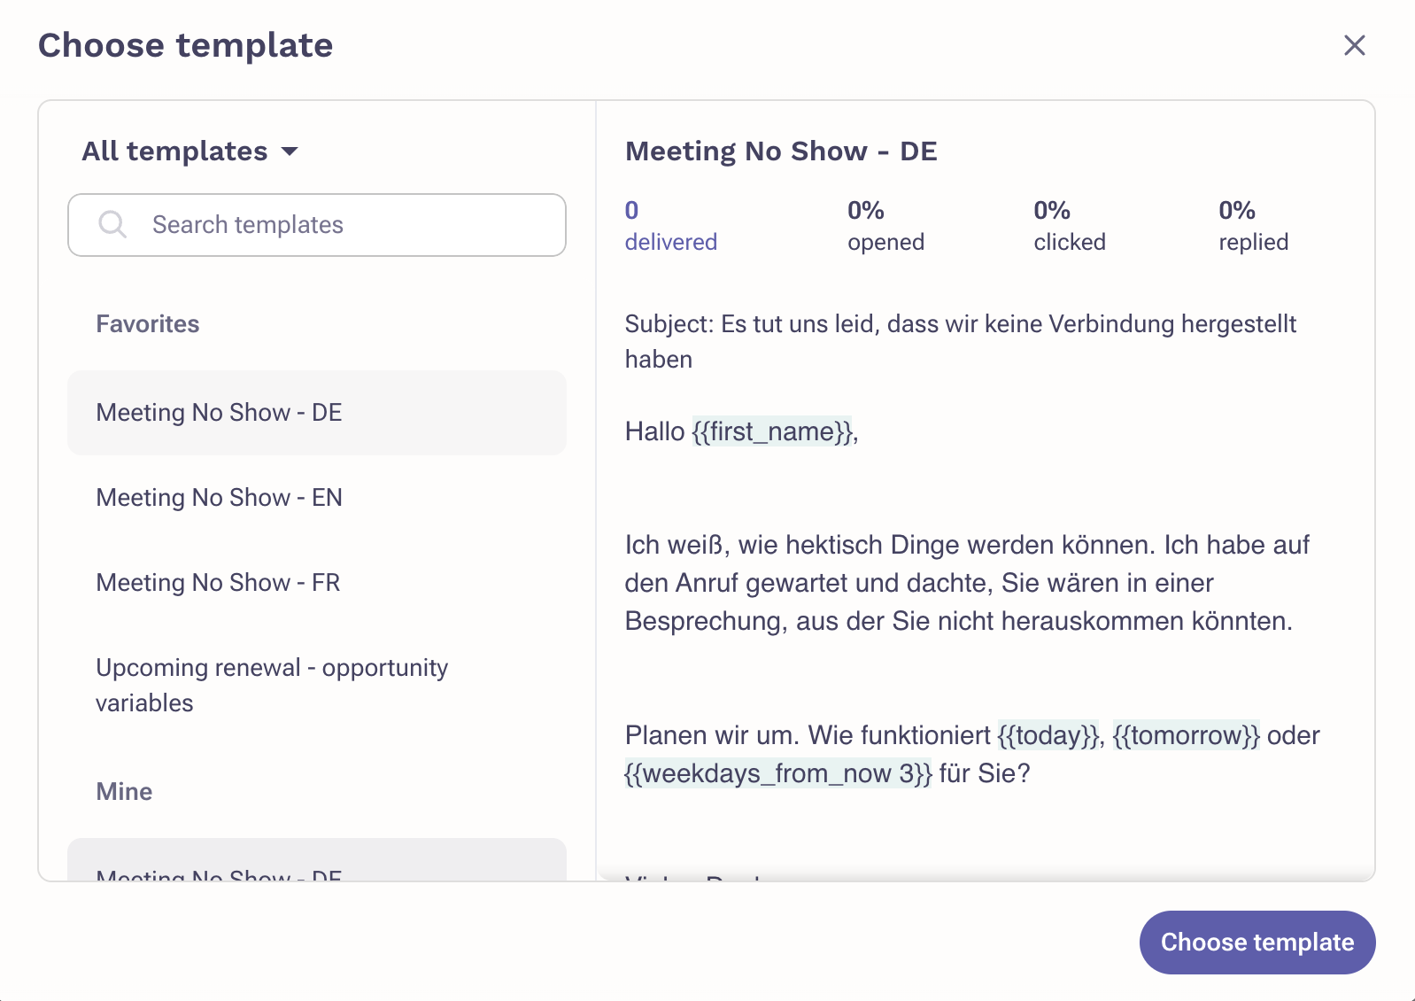This screenshot has height=1001, width=1415.
Task: Click the Mine section heading
Action: point(124,792)
